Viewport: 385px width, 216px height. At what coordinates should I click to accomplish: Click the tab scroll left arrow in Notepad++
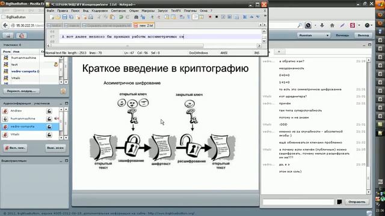point(260,25)
